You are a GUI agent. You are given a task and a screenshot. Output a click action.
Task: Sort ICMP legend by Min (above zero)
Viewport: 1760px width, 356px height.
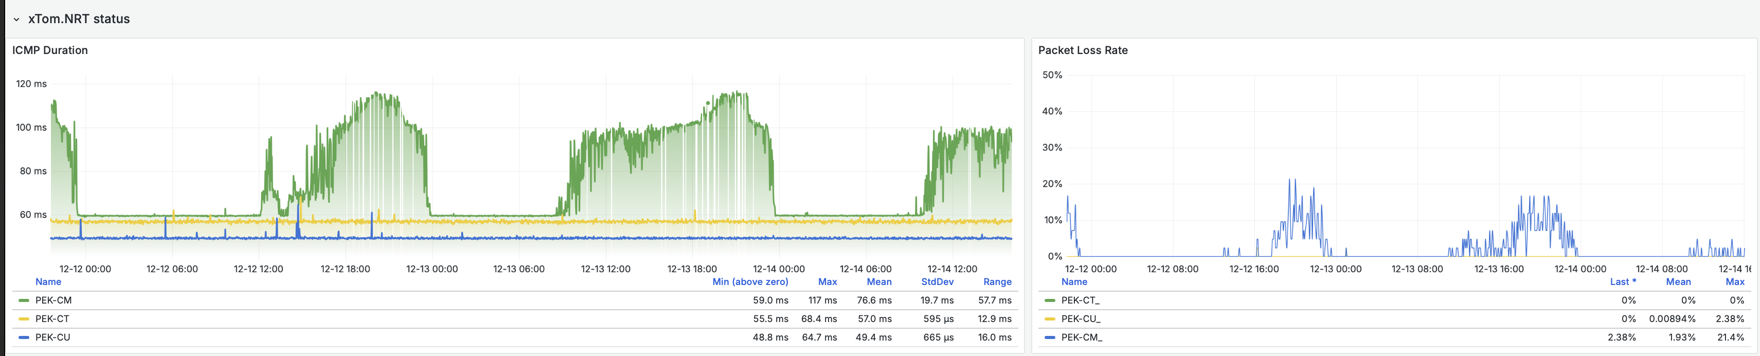[x=749, y=281]
